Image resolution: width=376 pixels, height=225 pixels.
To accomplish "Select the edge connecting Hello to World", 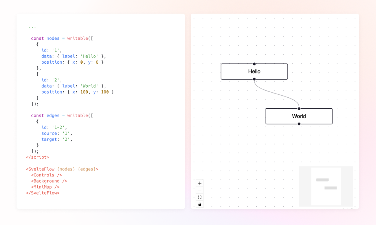I will (277, 94).
